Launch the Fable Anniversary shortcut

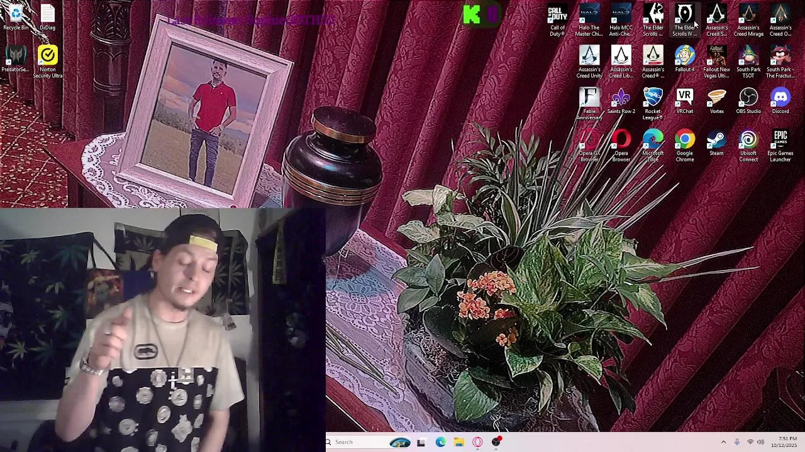tap(589, 104)
